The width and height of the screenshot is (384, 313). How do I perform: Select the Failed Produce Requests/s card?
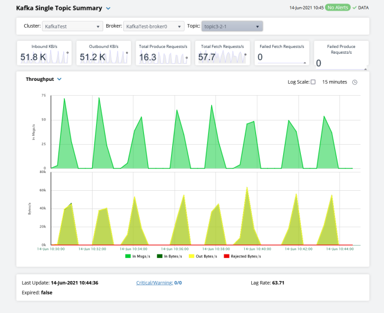click(x=341, y=55)
